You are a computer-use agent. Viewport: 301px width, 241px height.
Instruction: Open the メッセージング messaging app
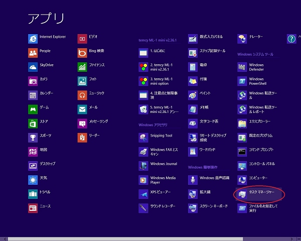click(82, 124)
